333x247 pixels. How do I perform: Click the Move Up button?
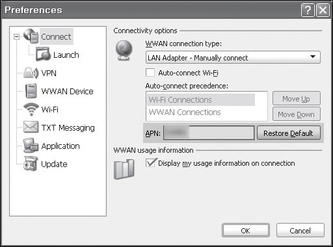(x=296, y=99)
